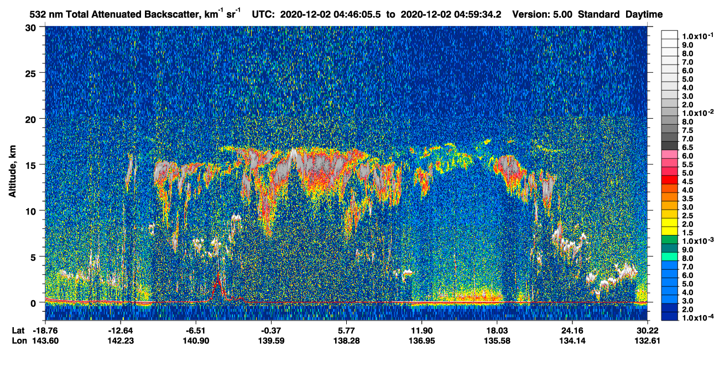
Task: Click the latitude value -18.76
Action: click(x=45, y=330)
